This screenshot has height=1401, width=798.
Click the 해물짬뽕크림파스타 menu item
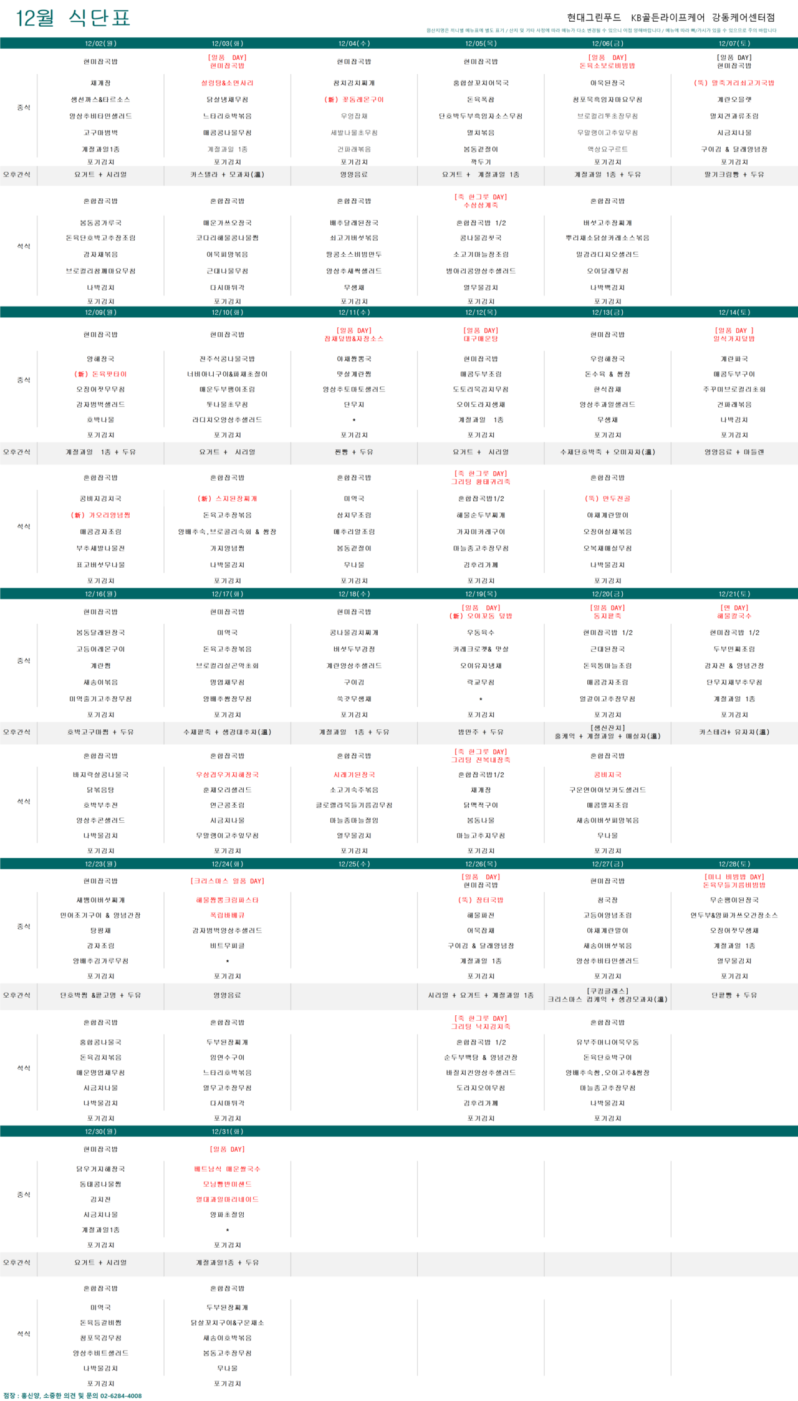[228, 900]
